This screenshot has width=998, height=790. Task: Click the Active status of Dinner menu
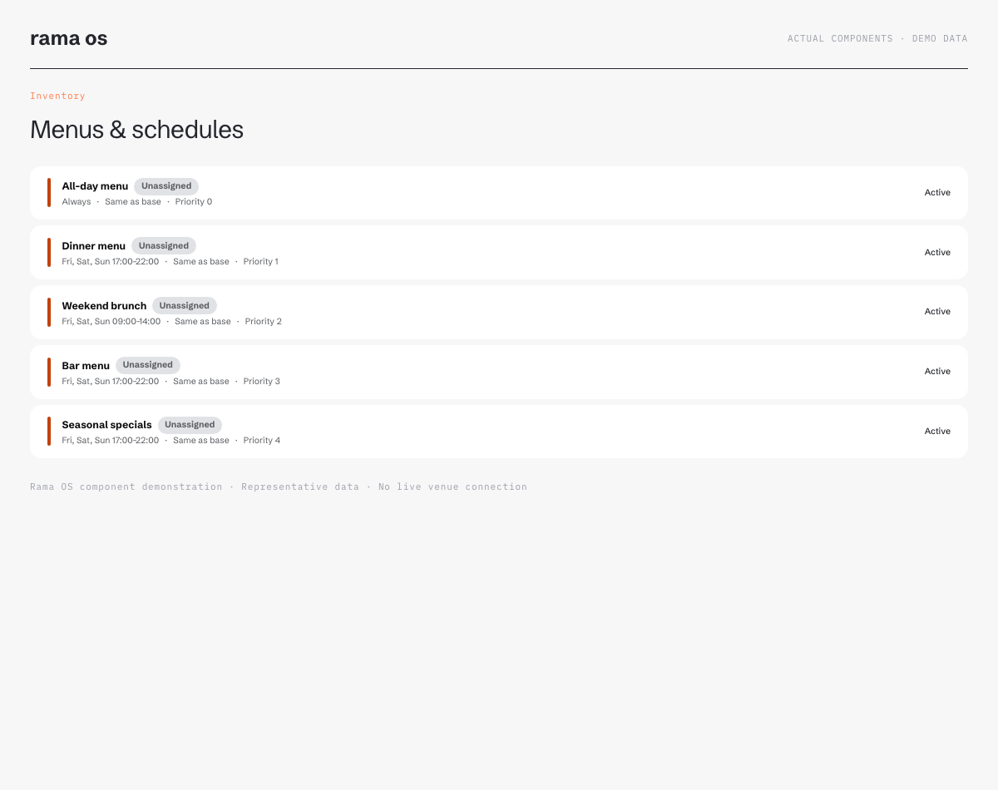(x=937, y=253)
